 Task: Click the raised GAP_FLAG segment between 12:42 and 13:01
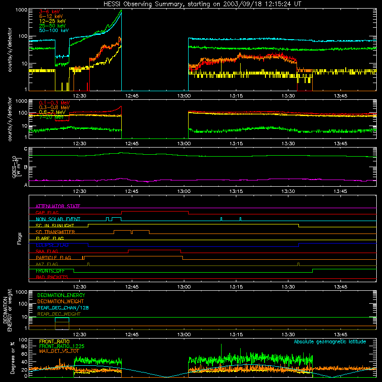point(155,211)
